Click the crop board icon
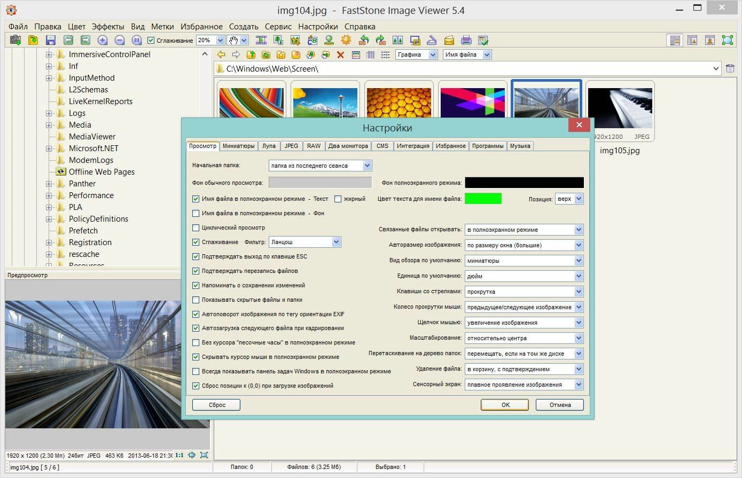Image resolution: width=742 pixels, height=478 pixels. pos(295,40)
